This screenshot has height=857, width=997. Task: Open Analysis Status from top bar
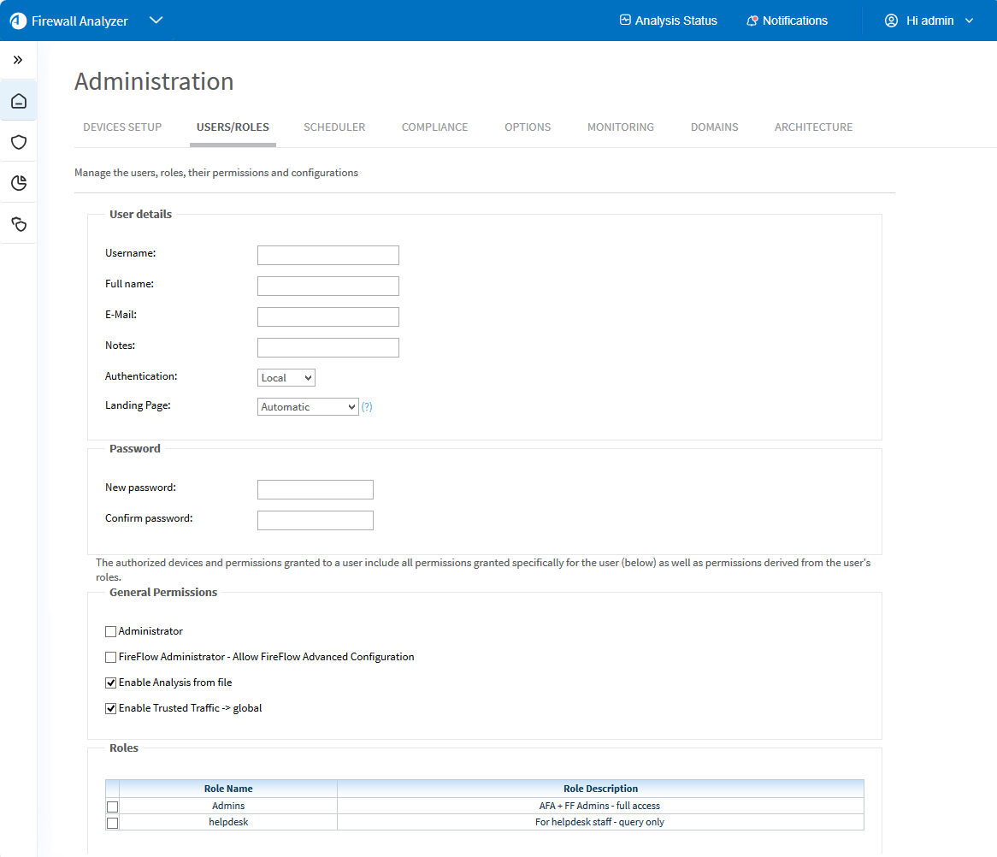point(668,21)
